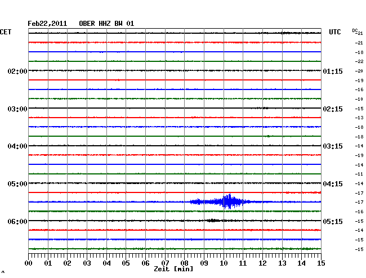Select the "05:00" CET time label
Viewport: 366px width, 278px height.
pos(17,184)
